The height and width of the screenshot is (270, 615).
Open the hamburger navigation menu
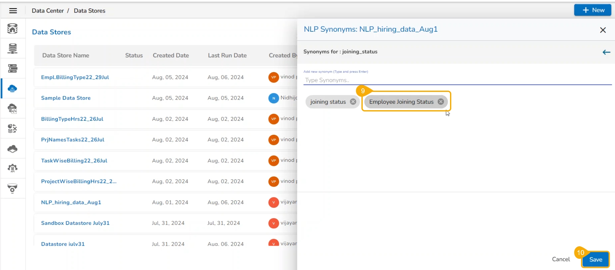click(13, 11)
